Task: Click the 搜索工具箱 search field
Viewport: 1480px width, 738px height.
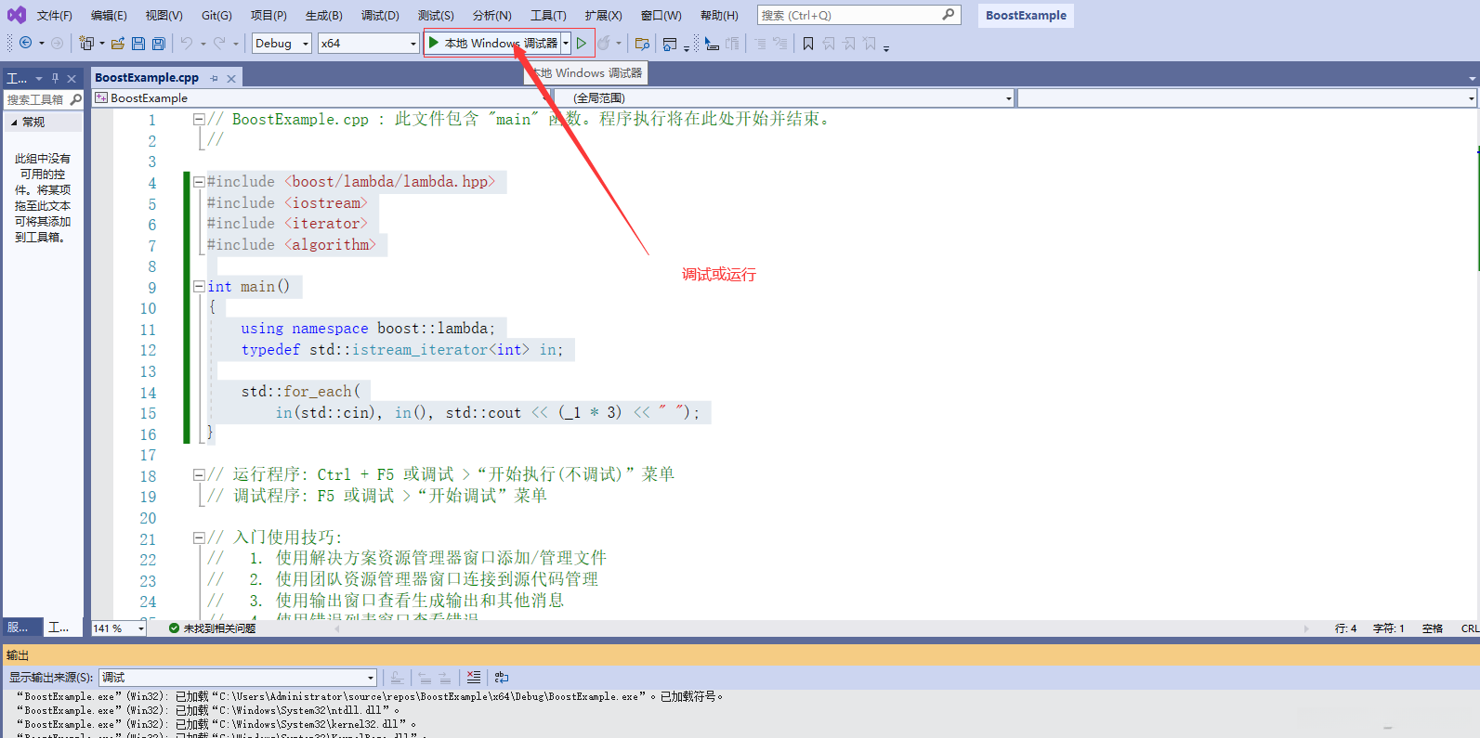Action: 35,99
